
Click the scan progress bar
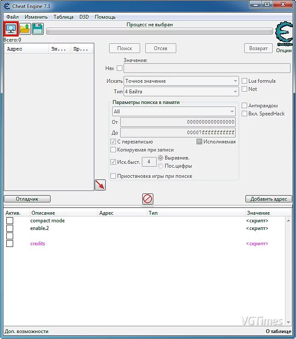click(160, 31)
